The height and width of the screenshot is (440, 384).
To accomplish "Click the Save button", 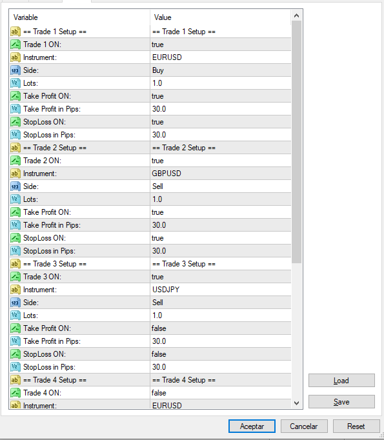I will (x=341, y=402).
